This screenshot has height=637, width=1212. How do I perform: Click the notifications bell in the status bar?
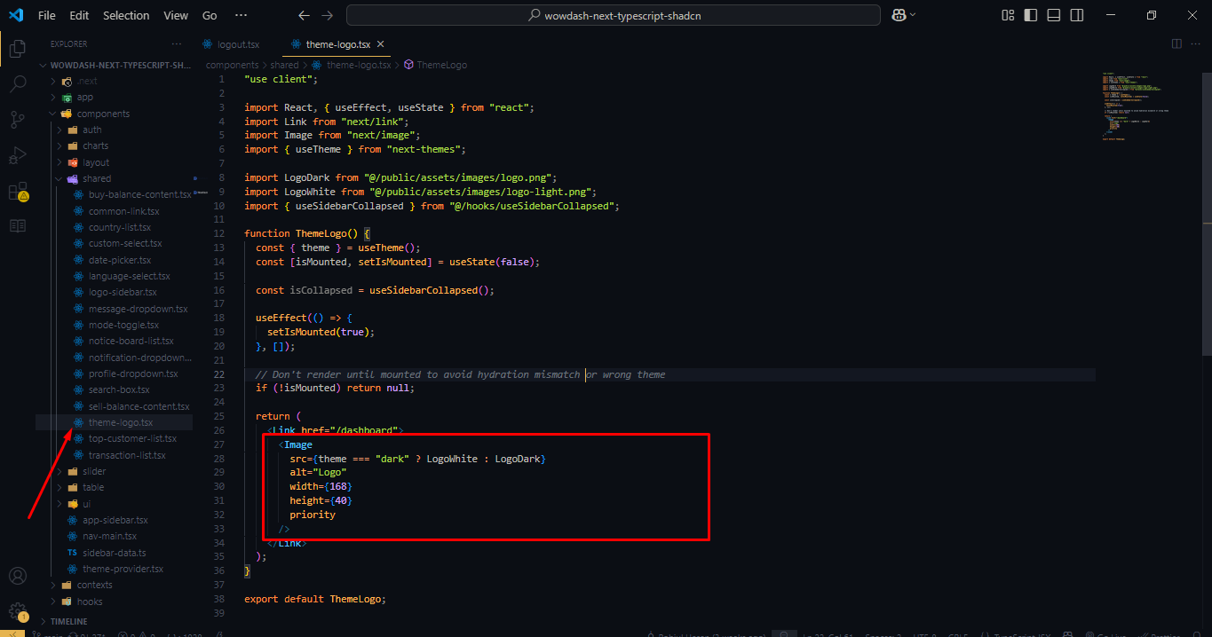click(x=1196, y=633)
